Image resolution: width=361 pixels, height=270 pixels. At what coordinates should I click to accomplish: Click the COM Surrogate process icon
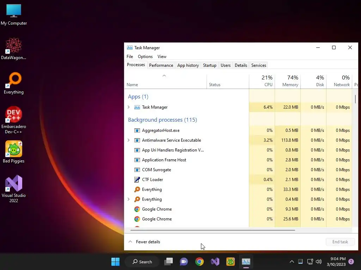[137, 170]
